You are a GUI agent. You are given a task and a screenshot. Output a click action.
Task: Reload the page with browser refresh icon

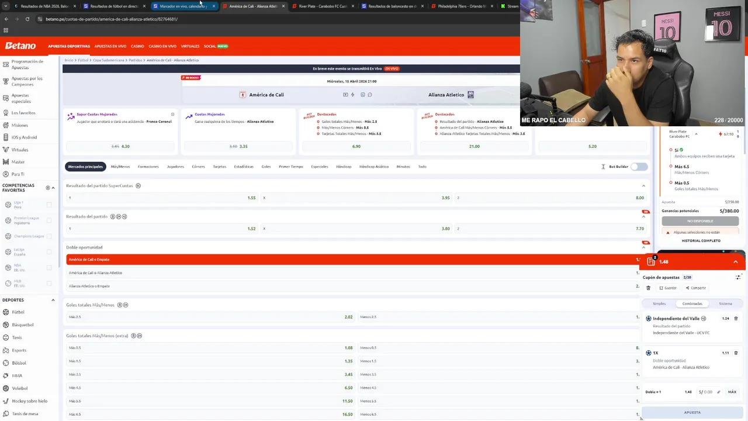27,19
